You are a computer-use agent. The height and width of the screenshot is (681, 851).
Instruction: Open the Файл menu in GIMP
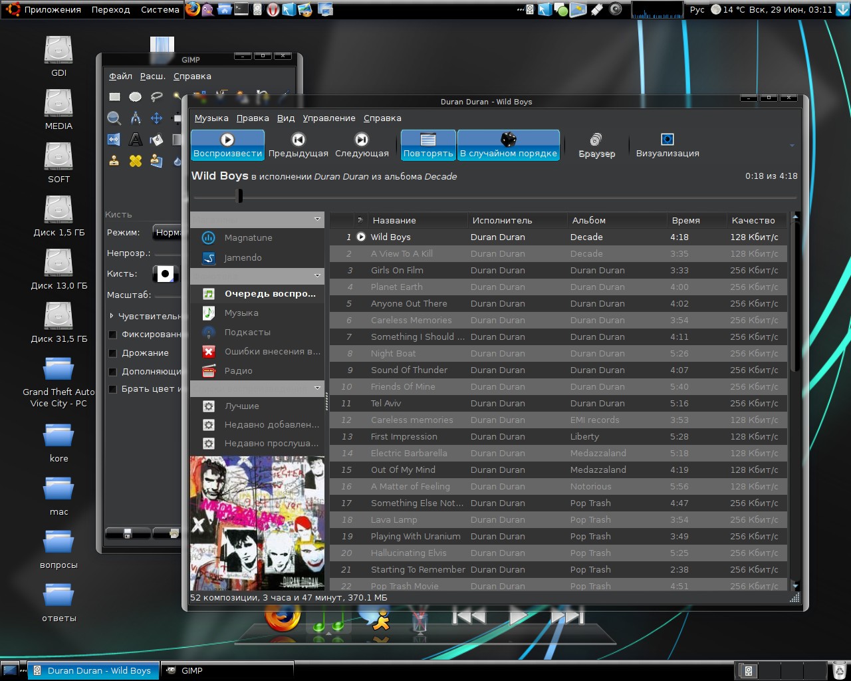coord(120,76)
